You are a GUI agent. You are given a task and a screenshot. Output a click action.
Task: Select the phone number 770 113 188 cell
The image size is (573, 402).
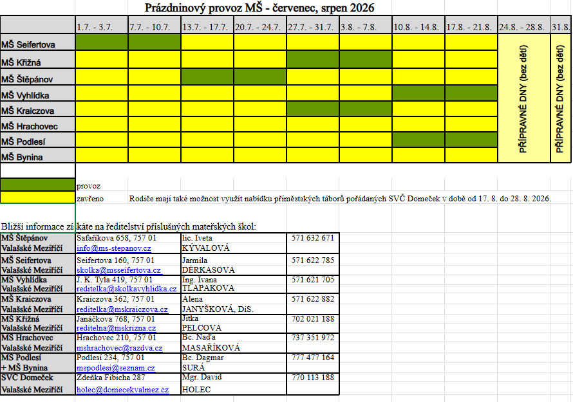click(312, 378)
